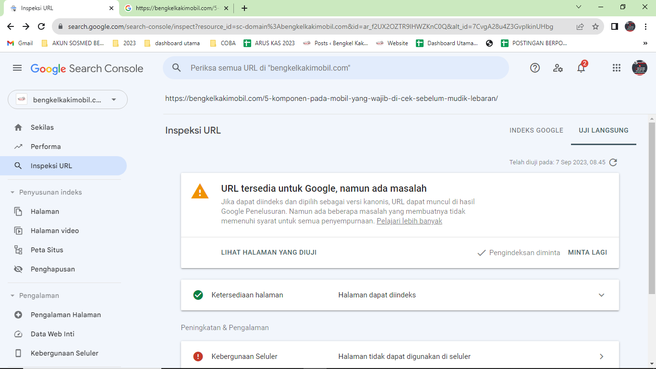Open Kebergunaan Seluler in the sidebar
The height and width of the screenshot is (369, 656).
click(x=63, y=353)
